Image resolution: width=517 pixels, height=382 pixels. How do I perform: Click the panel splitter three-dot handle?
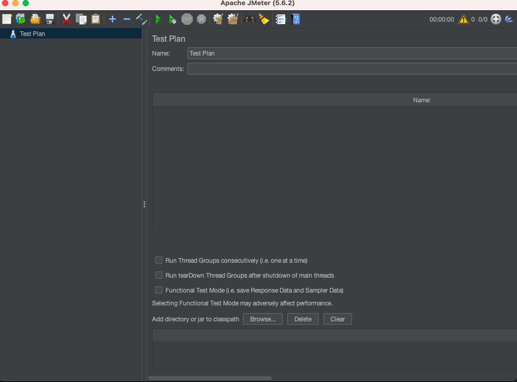[144, 205]
